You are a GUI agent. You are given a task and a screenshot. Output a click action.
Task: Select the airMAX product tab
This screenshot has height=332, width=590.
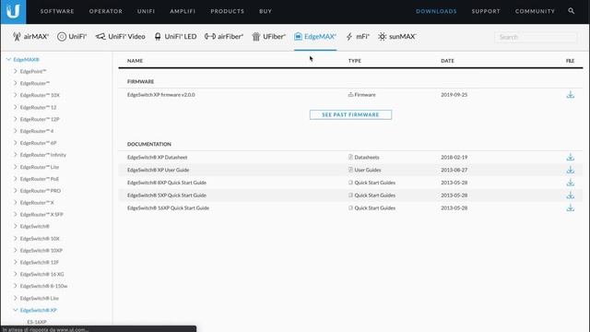[x=30, y=37]
